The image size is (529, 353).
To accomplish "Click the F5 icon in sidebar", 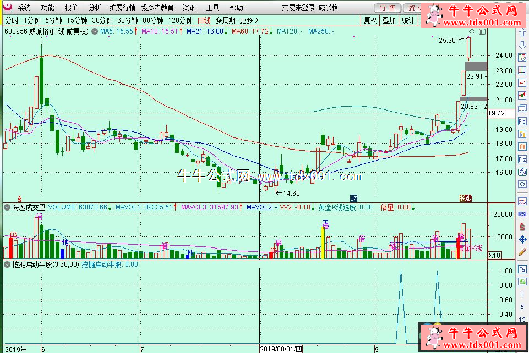I will pos(522,269).
